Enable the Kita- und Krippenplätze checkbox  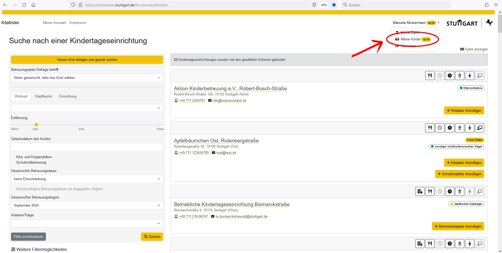tap(13, 157)
